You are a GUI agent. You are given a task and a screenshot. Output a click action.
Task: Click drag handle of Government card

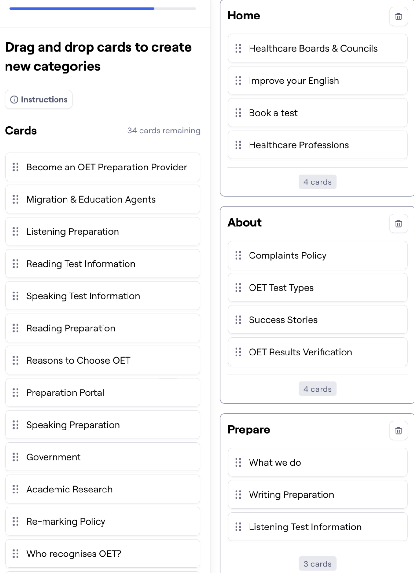[x=16, y=457]
